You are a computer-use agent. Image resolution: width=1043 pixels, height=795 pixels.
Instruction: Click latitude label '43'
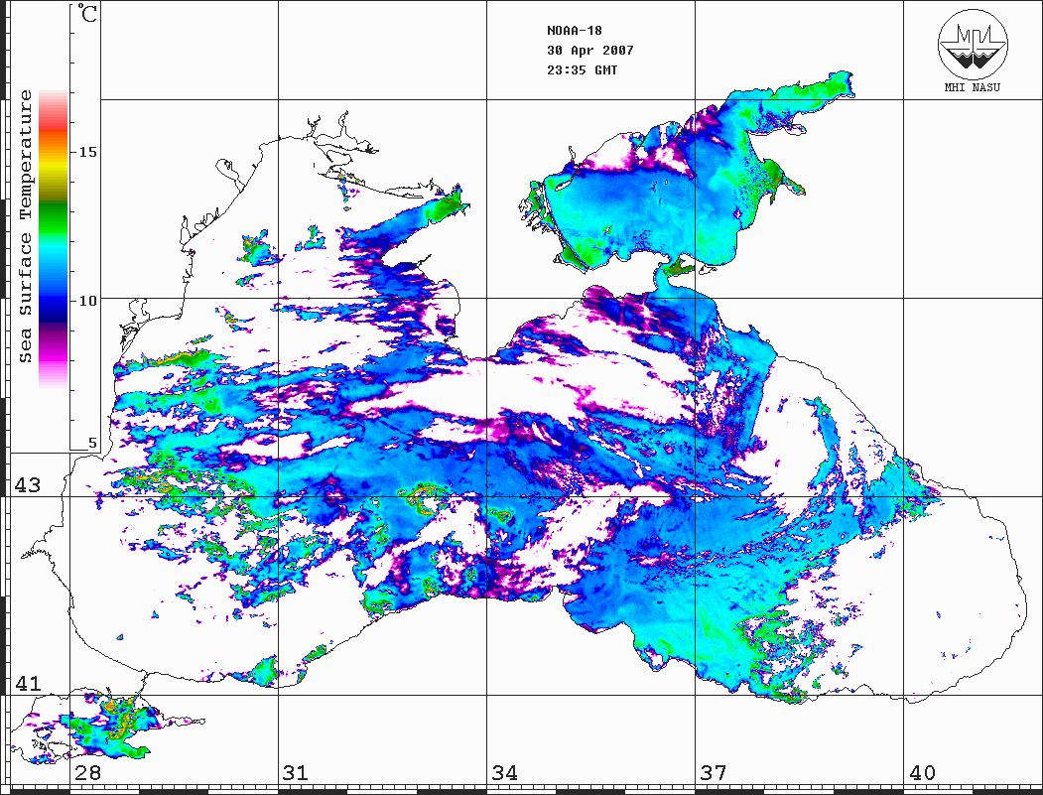coord(27,485)
